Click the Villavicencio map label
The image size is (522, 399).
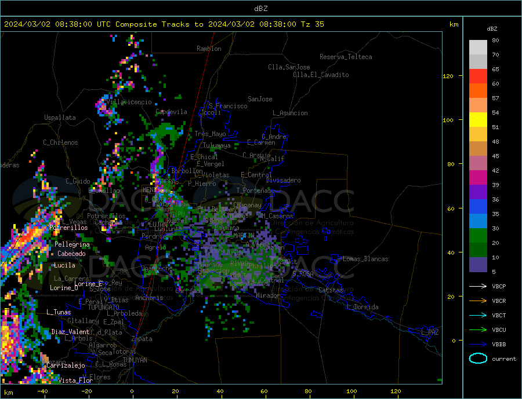tap(129, 102)
